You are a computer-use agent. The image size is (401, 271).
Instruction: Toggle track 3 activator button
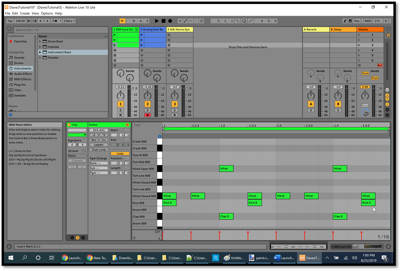(175, 104)
